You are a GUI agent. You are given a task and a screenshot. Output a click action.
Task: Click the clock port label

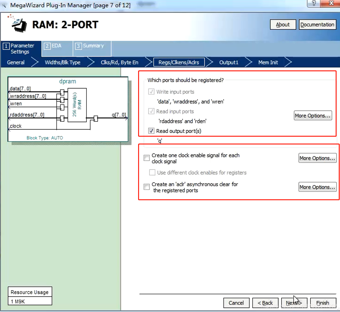(x=16, y=126)
